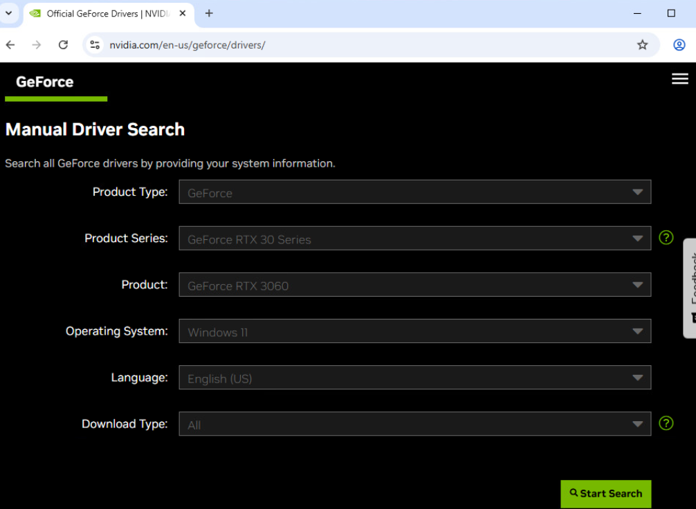The image size is (696, 509).
Task: Expand the Product Type dropdown
Action: (414, 192)
